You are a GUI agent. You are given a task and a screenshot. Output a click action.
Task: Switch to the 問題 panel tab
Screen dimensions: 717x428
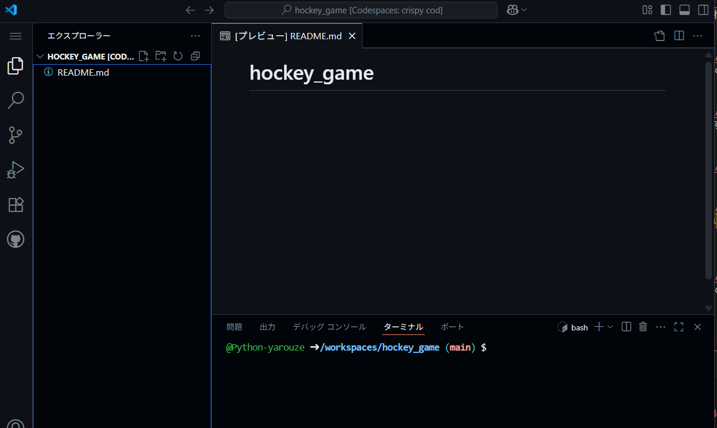[234, 327]
